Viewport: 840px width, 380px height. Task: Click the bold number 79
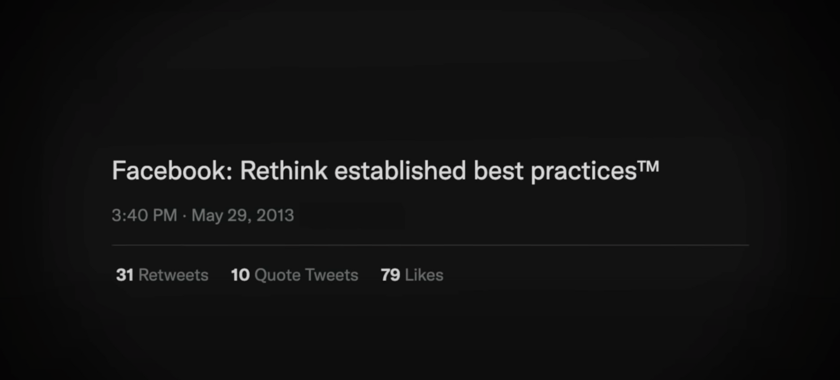click(x=390, y=275)
